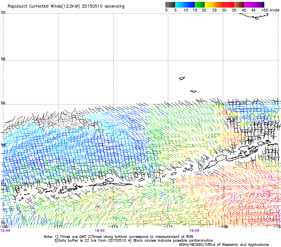Click the "20" legend tick label
281x247 pixels.
click(x=204, y=10)
